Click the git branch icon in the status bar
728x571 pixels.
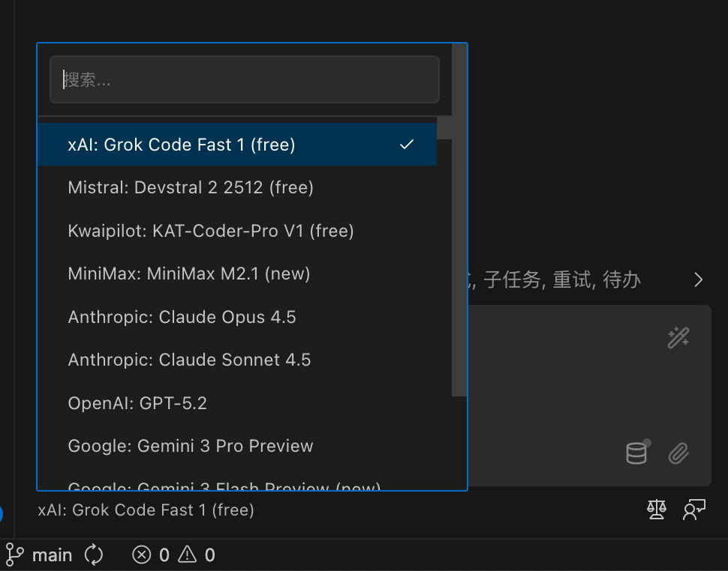pos(14,555)
